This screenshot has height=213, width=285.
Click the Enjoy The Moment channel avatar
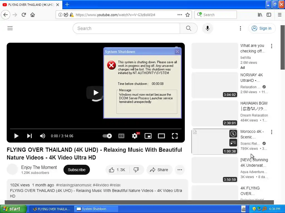click(x=12, y=169)
